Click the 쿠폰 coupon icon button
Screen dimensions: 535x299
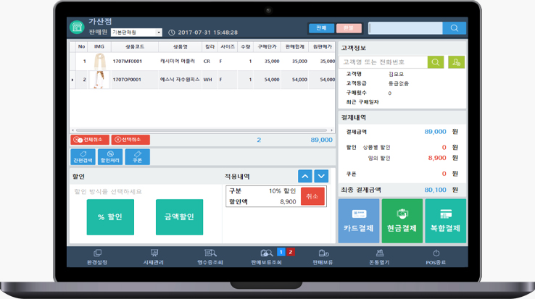(138, 156)
